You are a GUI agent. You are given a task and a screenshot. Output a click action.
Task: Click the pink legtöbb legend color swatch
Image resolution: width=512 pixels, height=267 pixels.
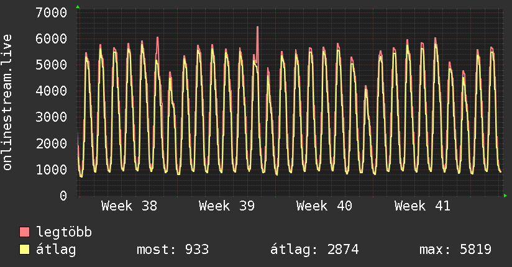click(x=24, y=232)
